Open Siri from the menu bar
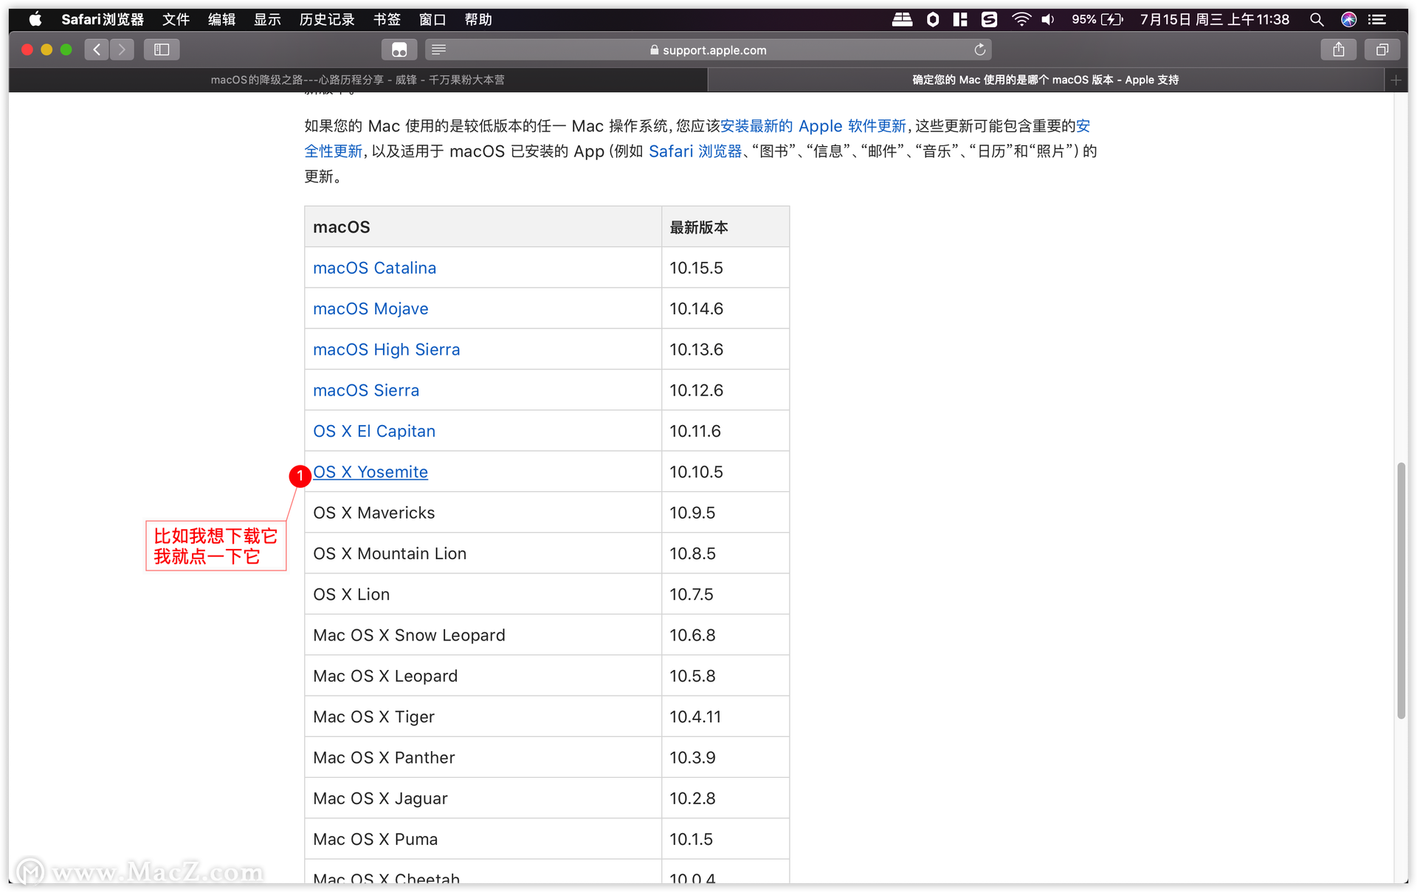The height and width of the screenshot is (892, 1417). pyautogui.click(x=1348, y=19)
